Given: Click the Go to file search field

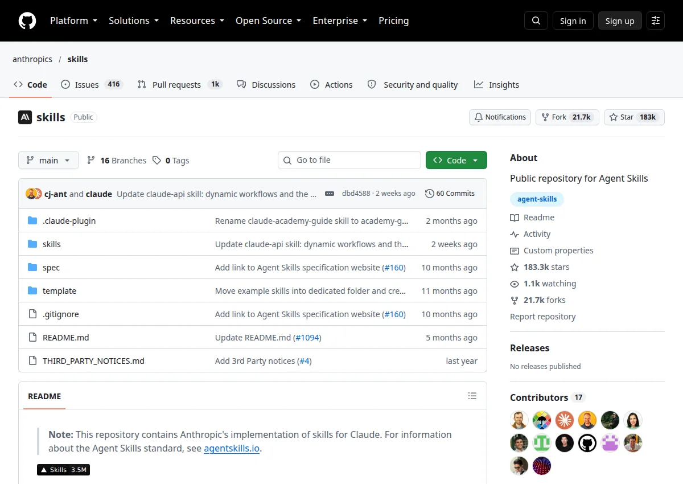Looking at the screenshot, I should click(349, 161).
